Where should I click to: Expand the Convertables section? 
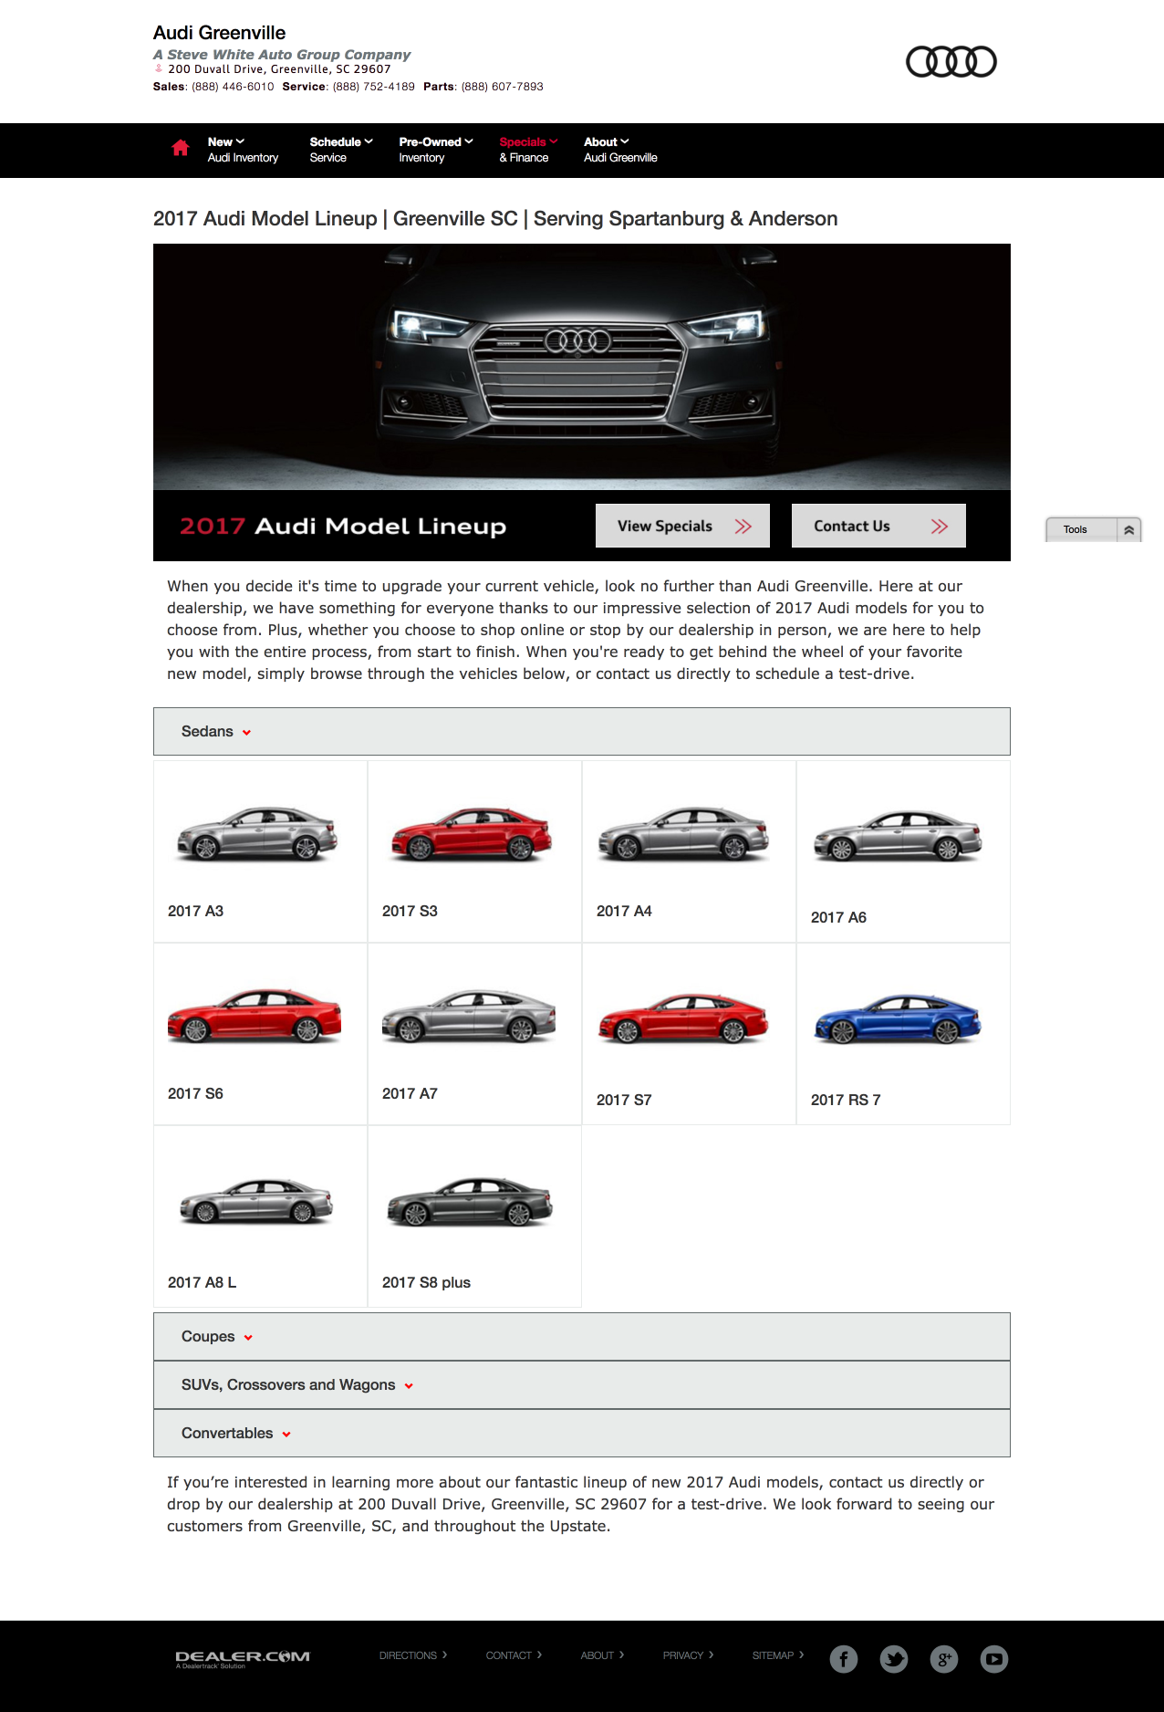click(x=582, y=1434)
